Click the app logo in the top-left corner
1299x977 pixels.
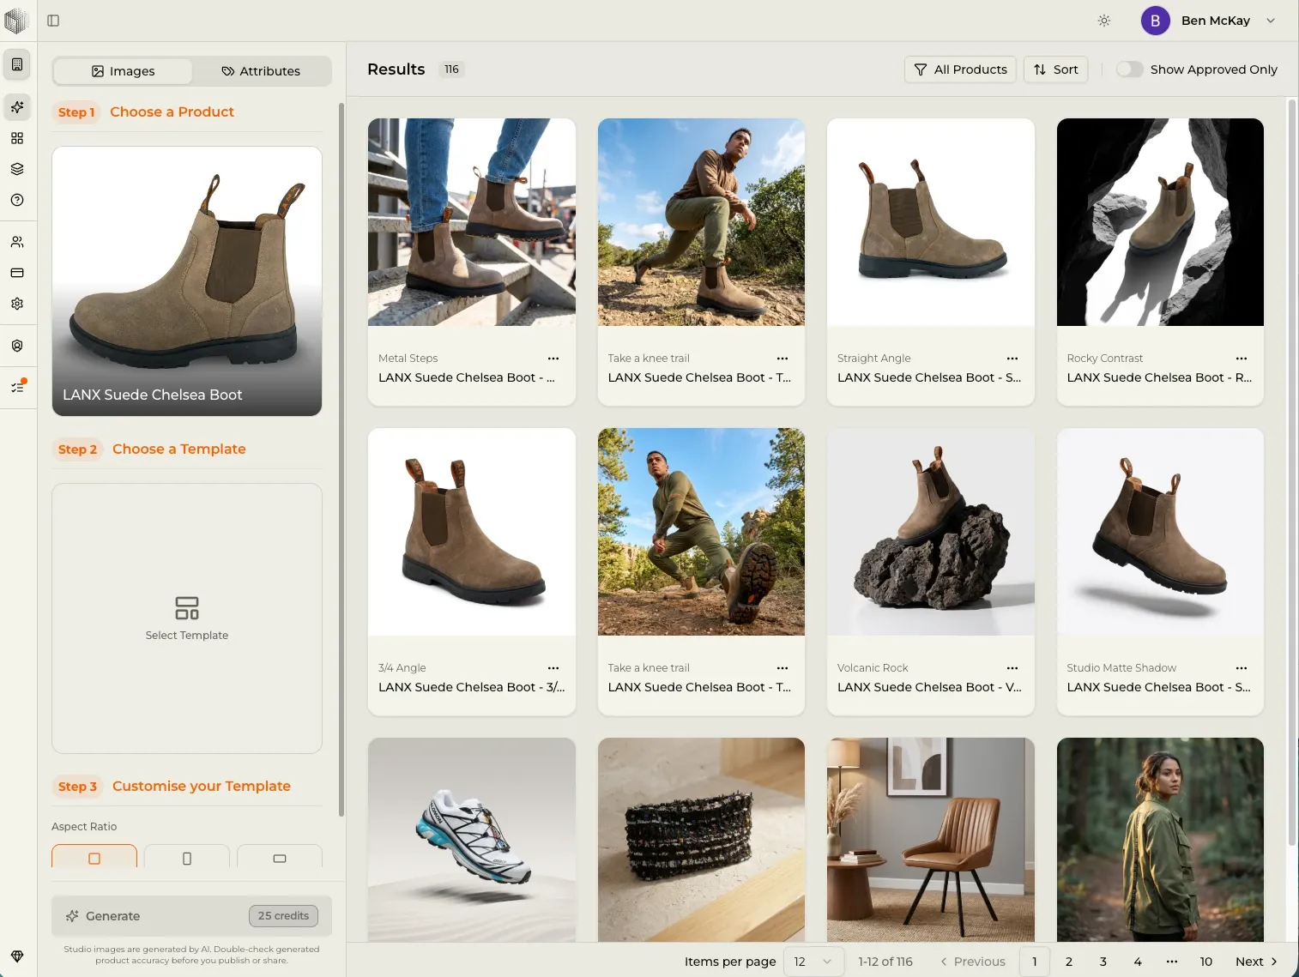point(16,21)
